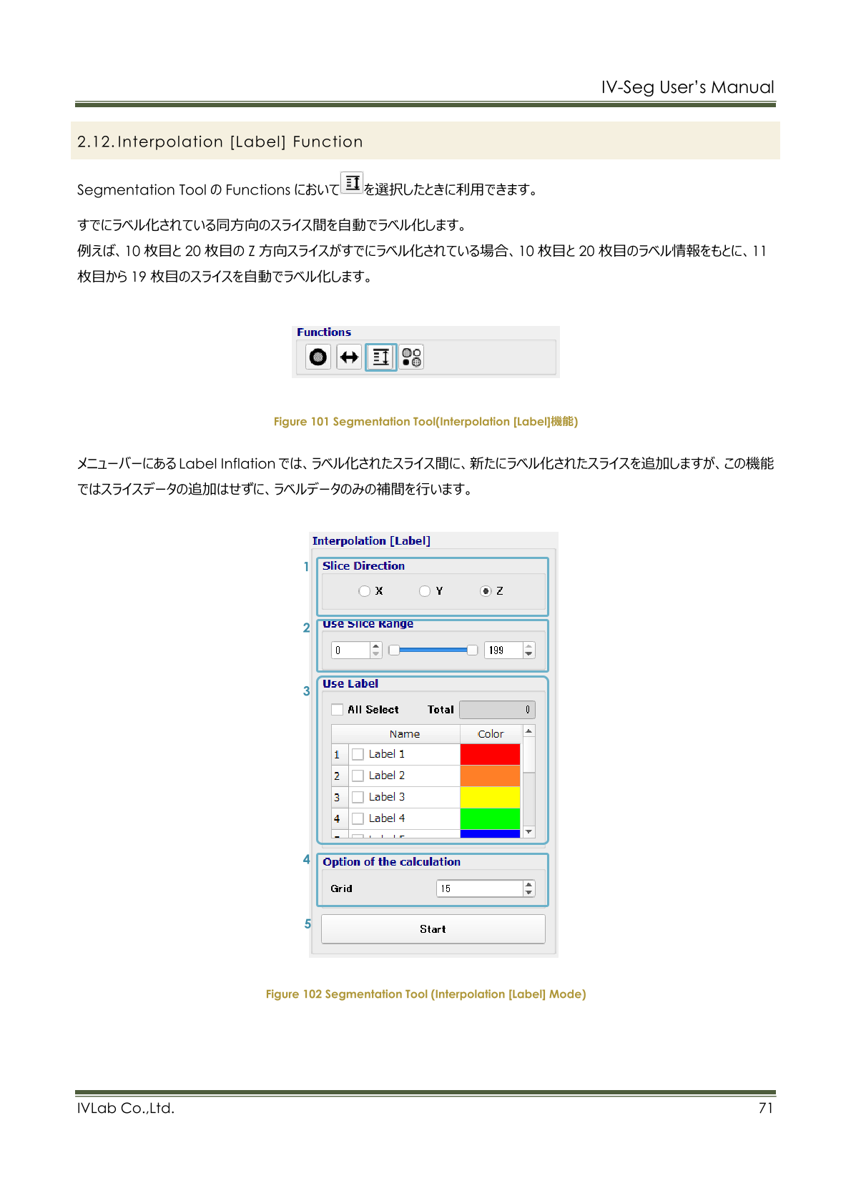This screenshot has height=1203, width=851.
Task: Check the Label 1 checkbox
Action: pos(358,754)
